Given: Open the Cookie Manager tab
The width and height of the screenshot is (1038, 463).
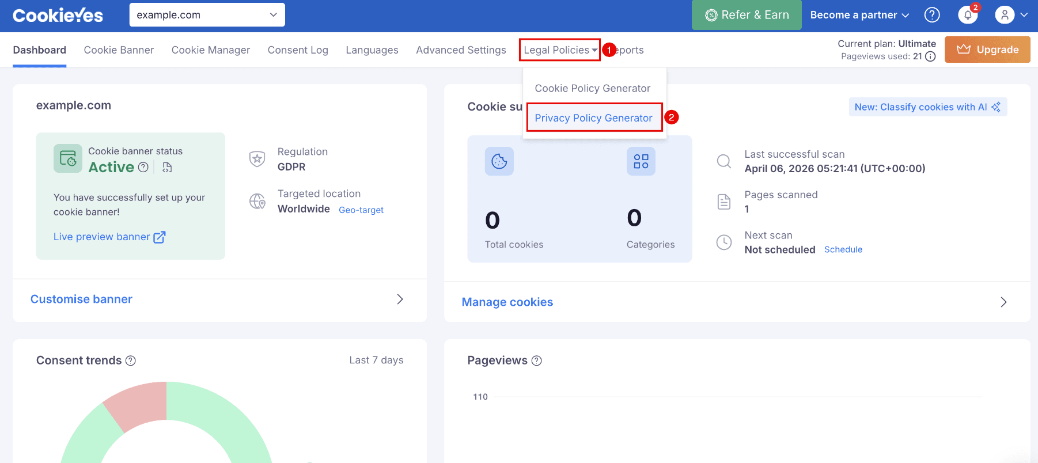Looking at the screenshot, I should click(x=211, y=50).
